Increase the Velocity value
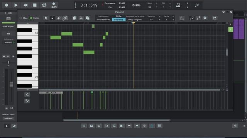247x138 pixels. click(159, 16)
